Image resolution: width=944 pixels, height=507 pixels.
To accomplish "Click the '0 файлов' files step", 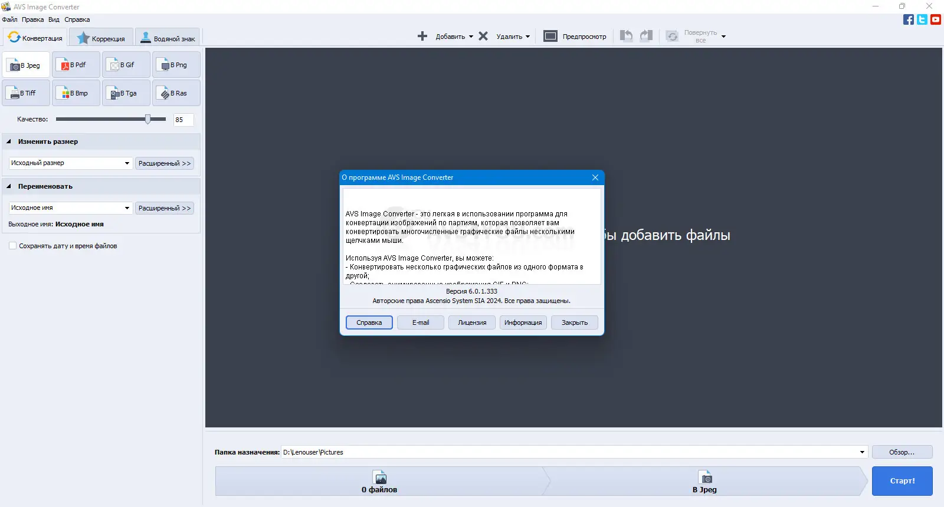I will click(379, 481).
